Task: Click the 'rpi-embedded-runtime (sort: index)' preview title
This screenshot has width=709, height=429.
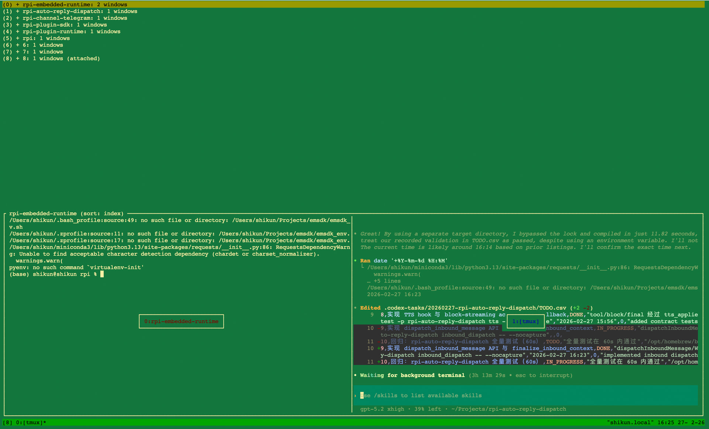Action: click(66, 213)
